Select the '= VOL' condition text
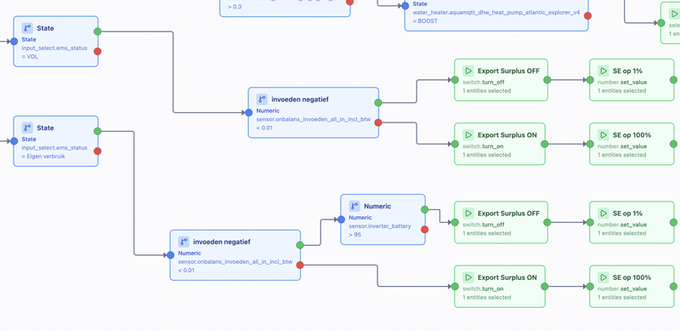680x331 pixels. [x=30, y=56]
